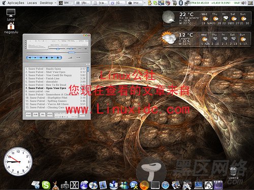Click the song seek slider handle

pos(72,53)
